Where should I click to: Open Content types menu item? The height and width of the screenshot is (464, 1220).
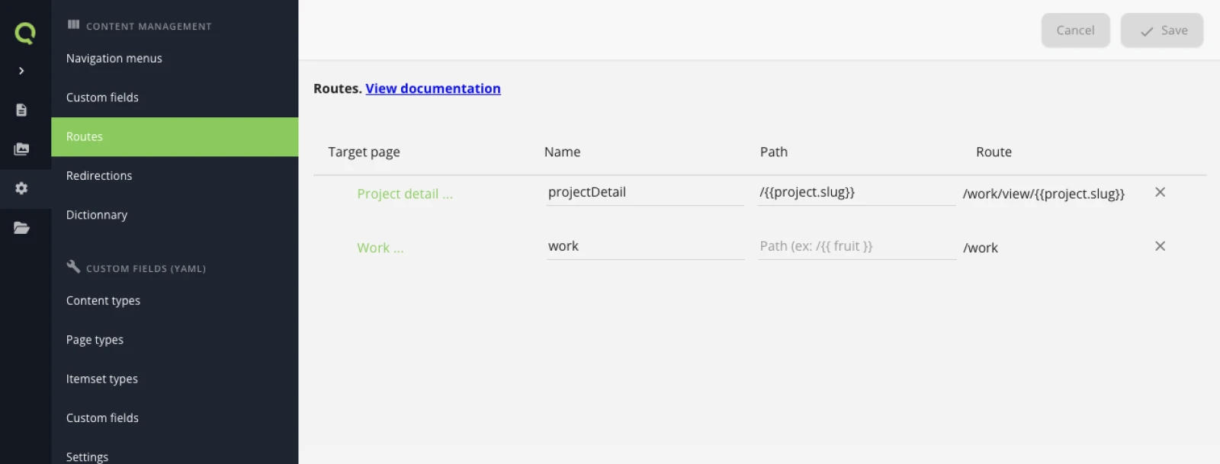point(175,301)
